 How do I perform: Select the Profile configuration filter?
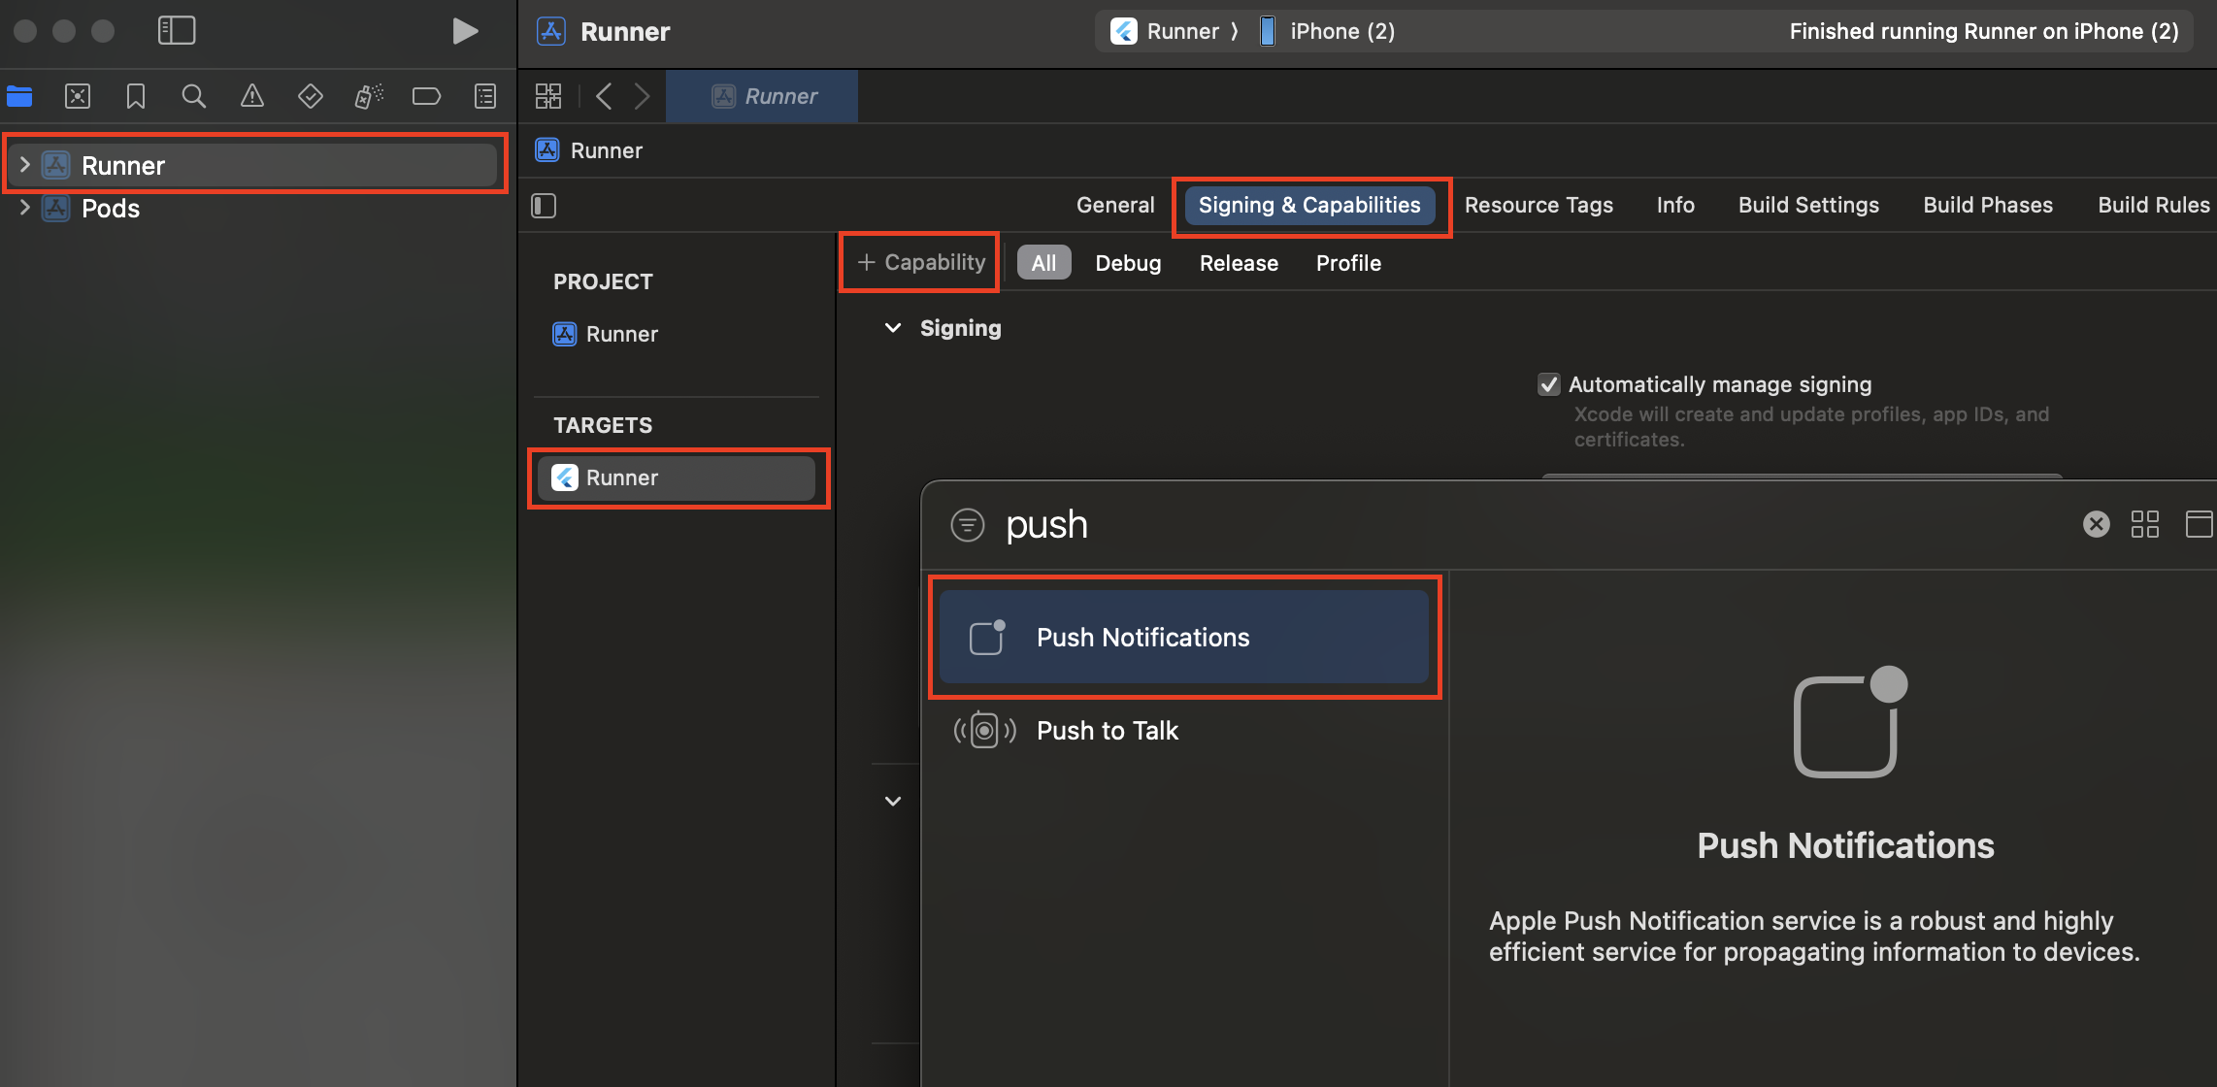coord(1348,263)
